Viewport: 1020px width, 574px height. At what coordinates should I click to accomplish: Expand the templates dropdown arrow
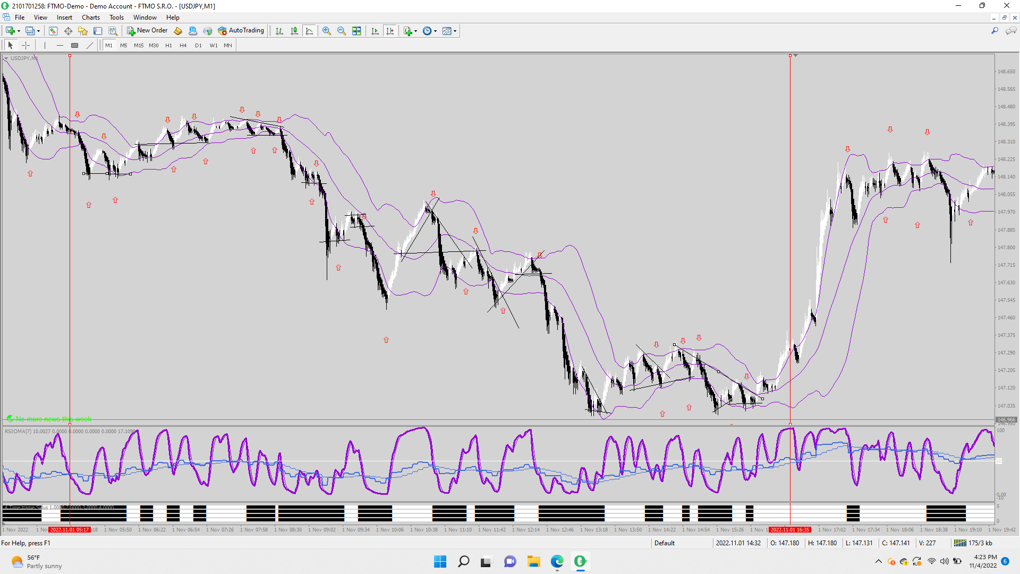(455, 31)
